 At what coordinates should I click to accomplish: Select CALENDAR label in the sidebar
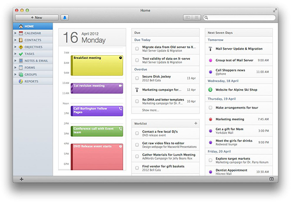click(x=33, y=33)
